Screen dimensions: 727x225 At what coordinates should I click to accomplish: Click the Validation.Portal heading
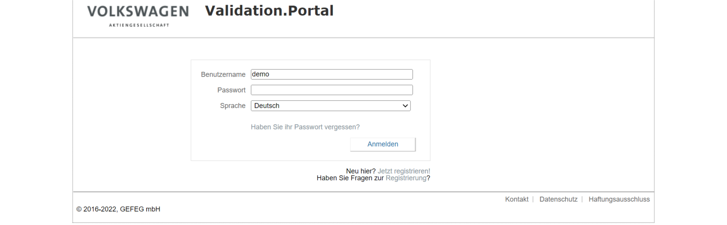269,11
